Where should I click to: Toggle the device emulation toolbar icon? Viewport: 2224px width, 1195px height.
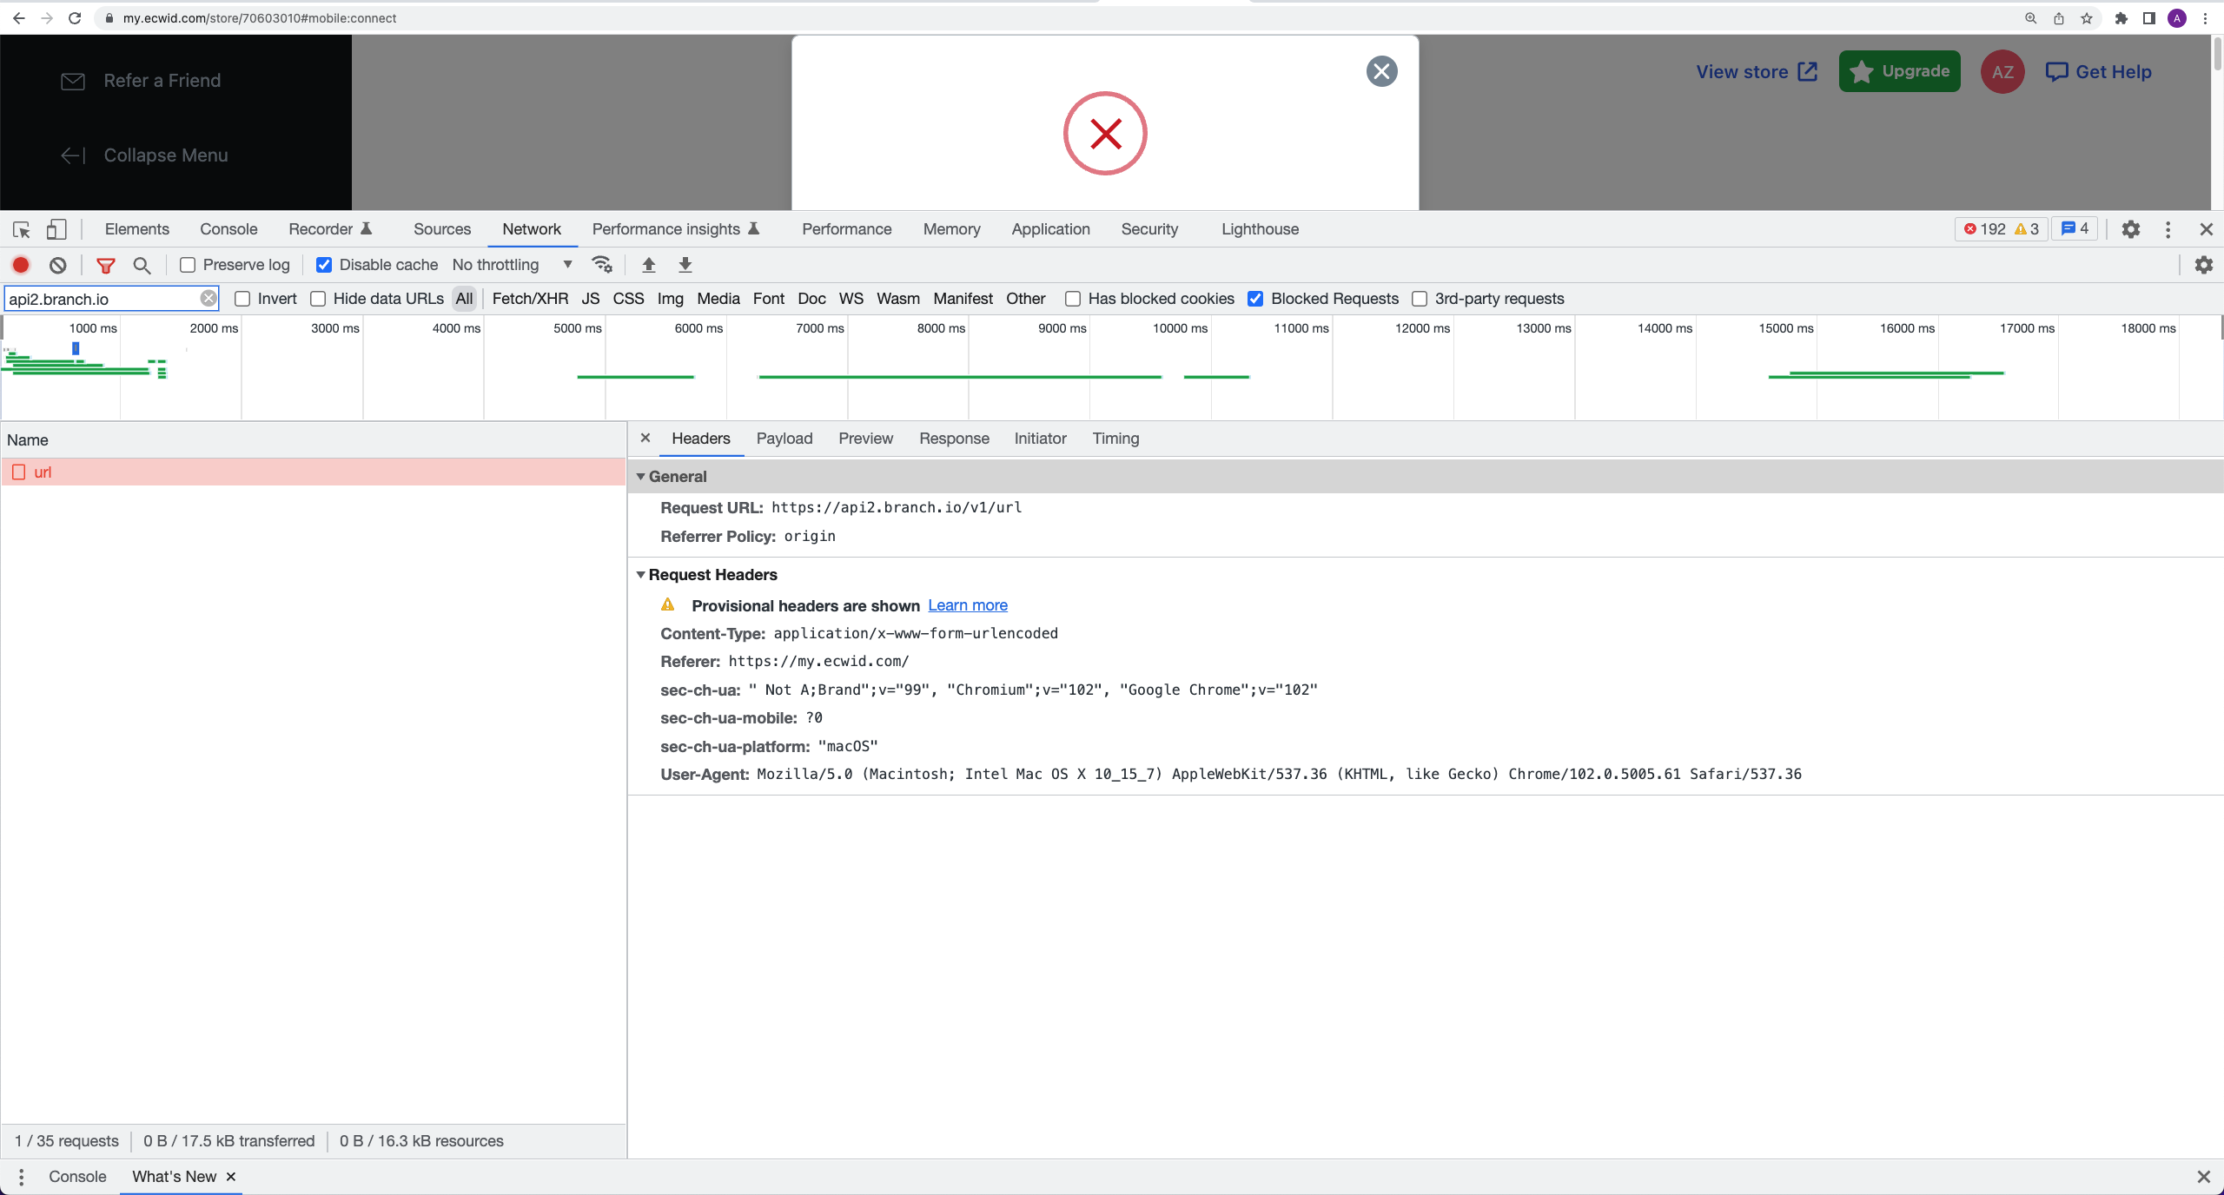pos(56,229)
